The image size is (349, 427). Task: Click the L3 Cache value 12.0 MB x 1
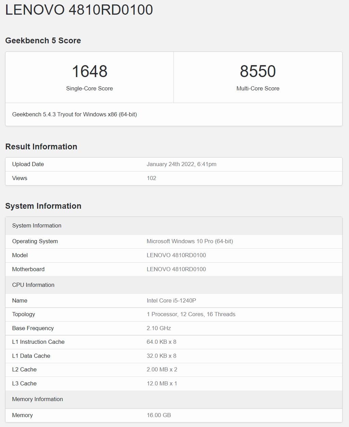[x=162, y=383]
